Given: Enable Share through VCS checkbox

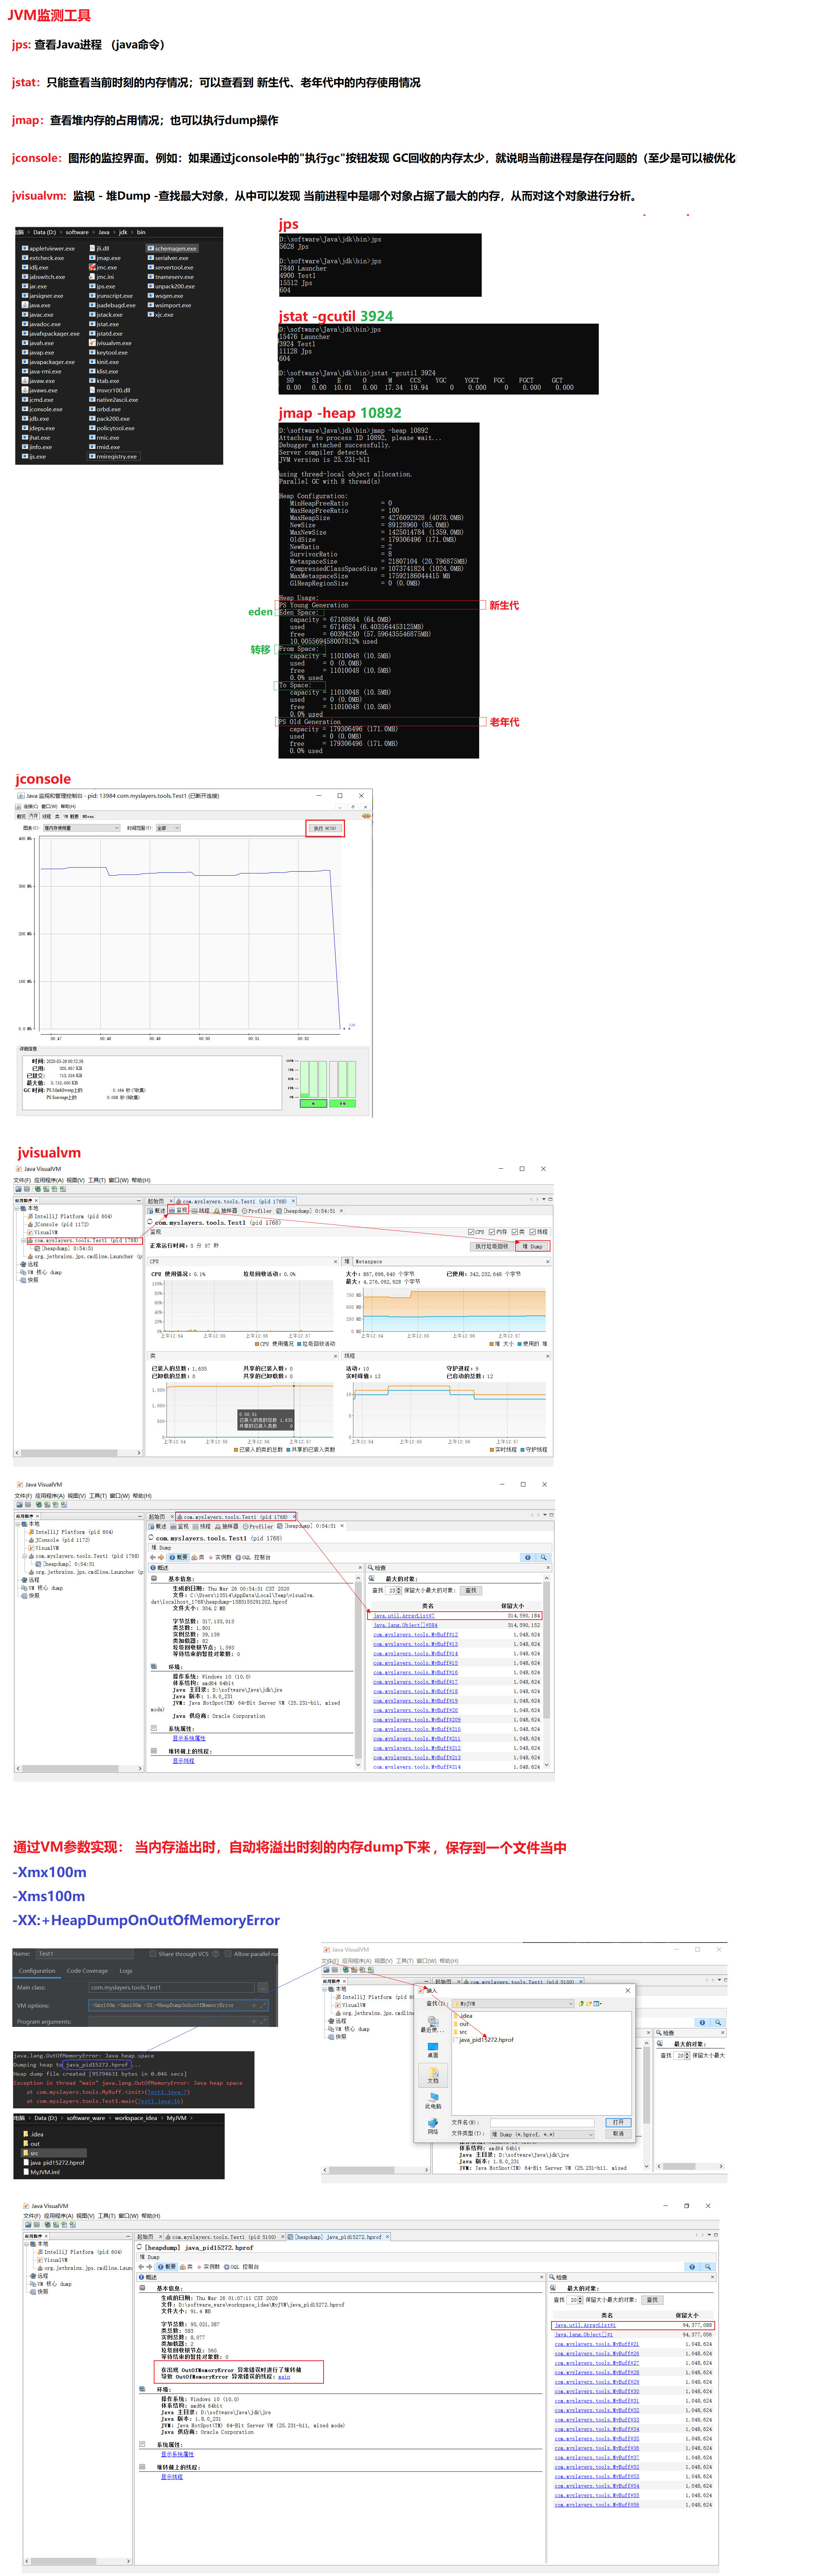Looking at the screenshot, I should tap(153, 1954).
